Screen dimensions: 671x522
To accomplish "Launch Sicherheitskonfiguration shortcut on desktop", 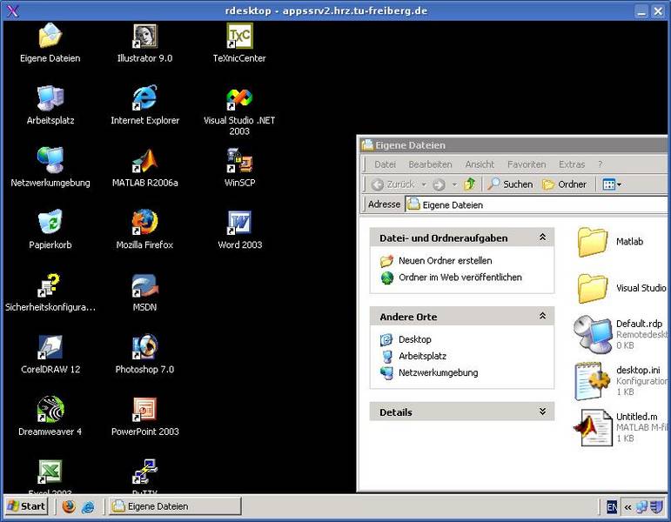I will point(50,291).
